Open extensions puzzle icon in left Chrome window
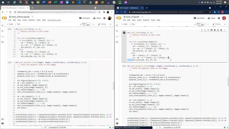Viewport: 229px width, 129px height. point(104,12)
